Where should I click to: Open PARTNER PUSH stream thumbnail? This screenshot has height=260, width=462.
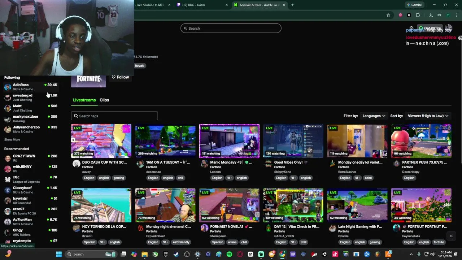[421, 141]
